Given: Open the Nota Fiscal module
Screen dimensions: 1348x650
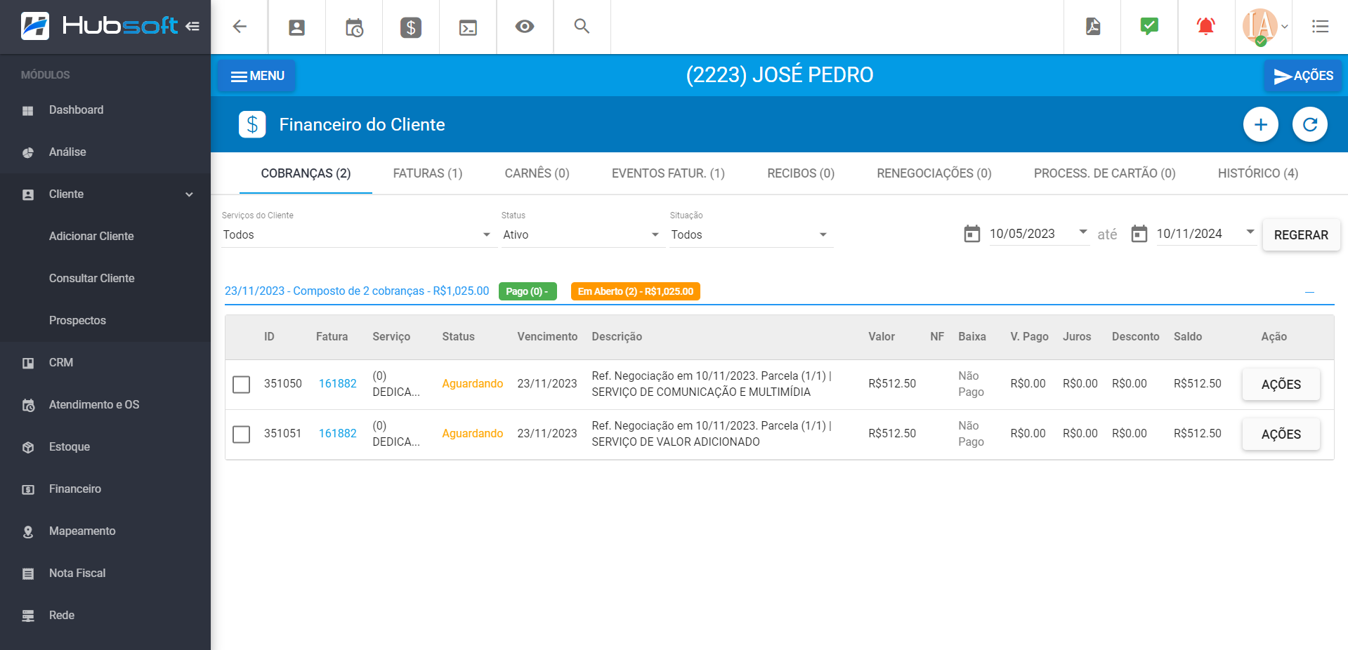Looking at the screenshot, I should tap(105, 573).
